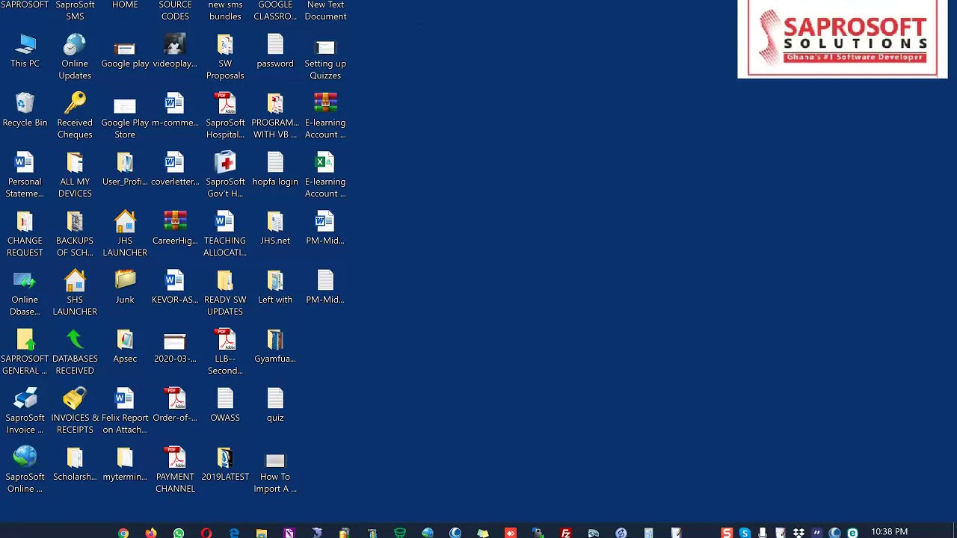Launch Firefox from the taskbar
Screen dimensions: 957x538
click(x=151, y=533)
